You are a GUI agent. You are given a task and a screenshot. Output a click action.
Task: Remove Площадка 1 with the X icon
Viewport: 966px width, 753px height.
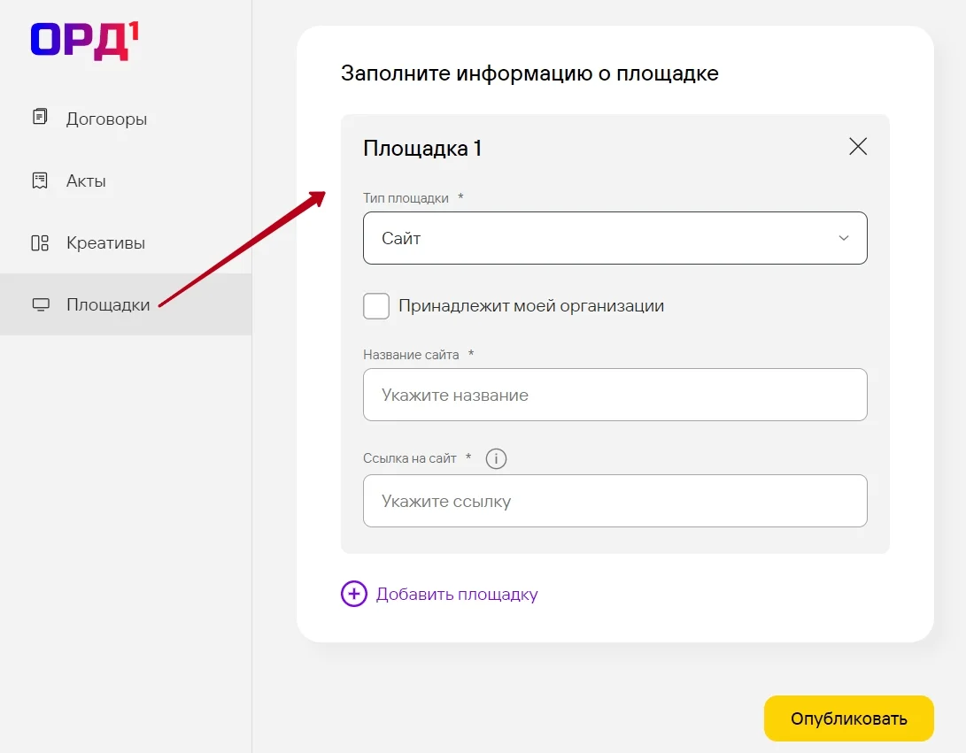click(x=857, y=147)
